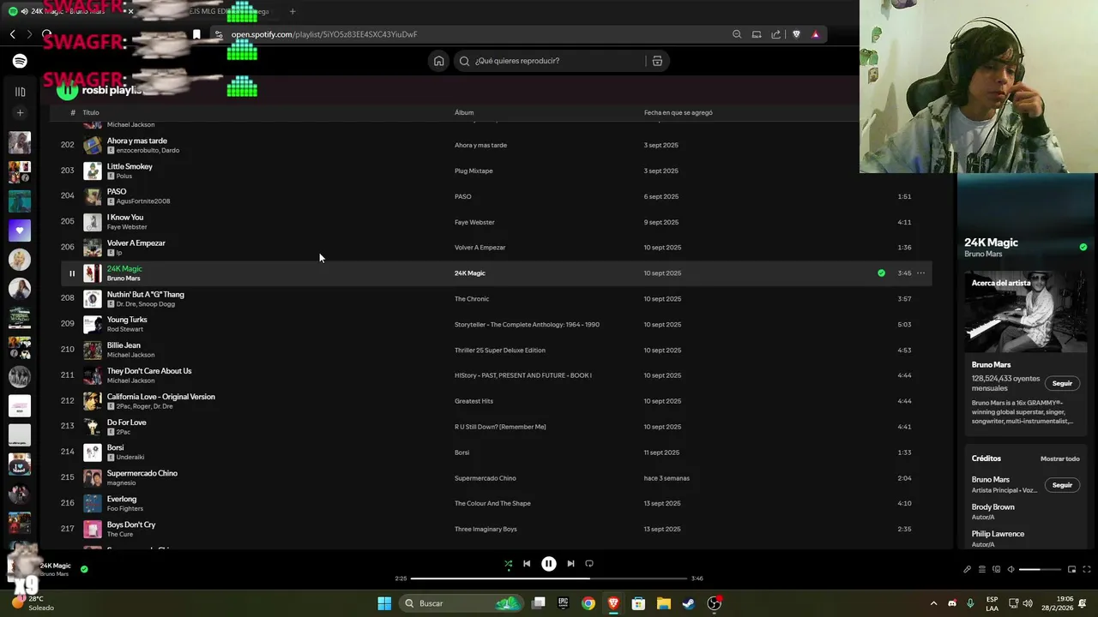Follow Bruno Mars in the Créditos section

tap(1062, 485)
